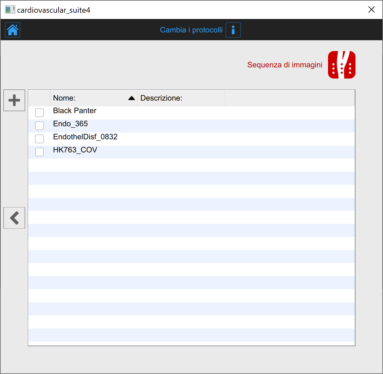
Task: Click the Home icon in top bar
Action: pos(13,30)
